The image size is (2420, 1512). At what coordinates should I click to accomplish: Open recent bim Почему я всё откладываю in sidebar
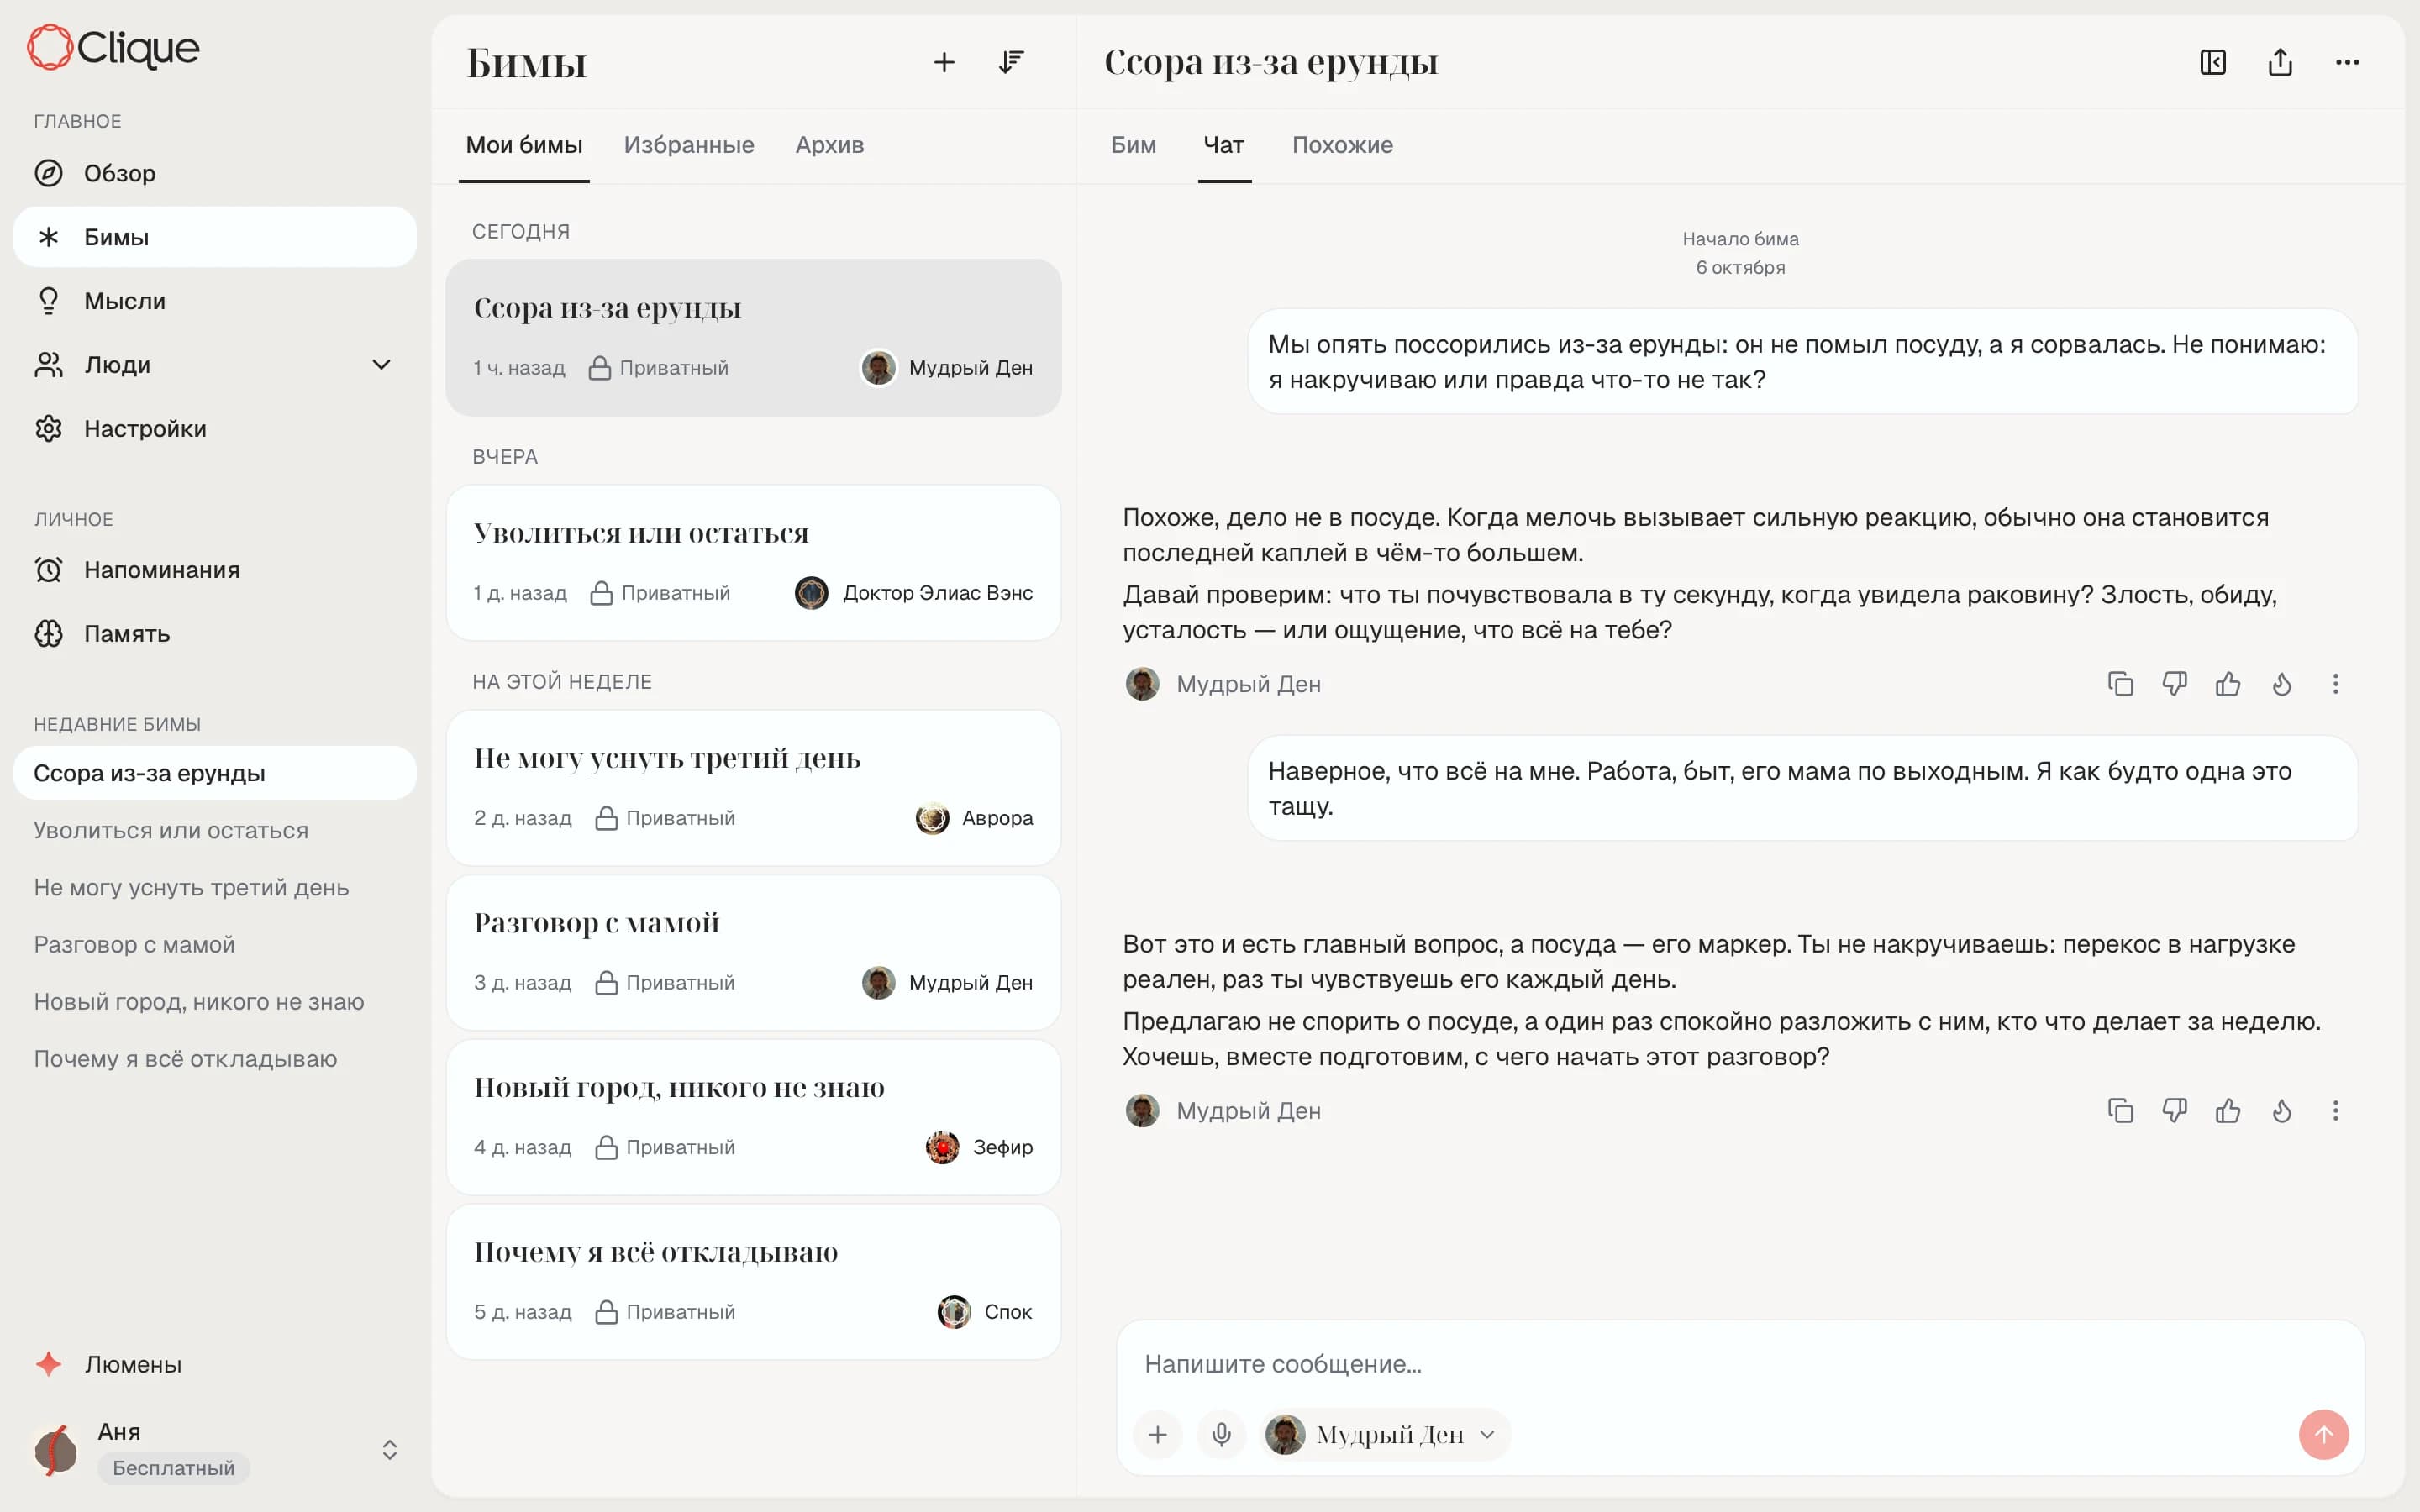(x=215, y=1059)
